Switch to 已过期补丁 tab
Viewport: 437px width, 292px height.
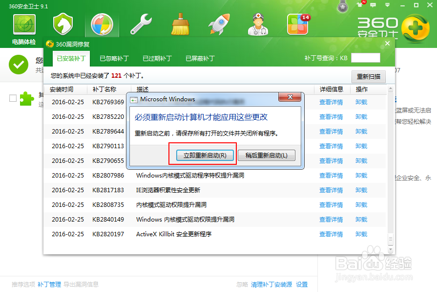click(157, 58)
